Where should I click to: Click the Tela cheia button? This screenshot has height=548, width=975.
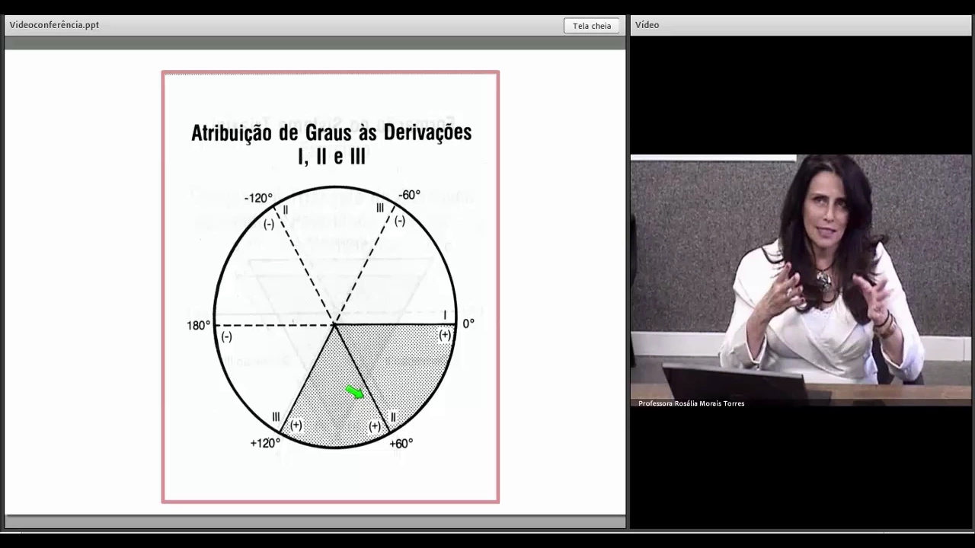click(591, 25)
